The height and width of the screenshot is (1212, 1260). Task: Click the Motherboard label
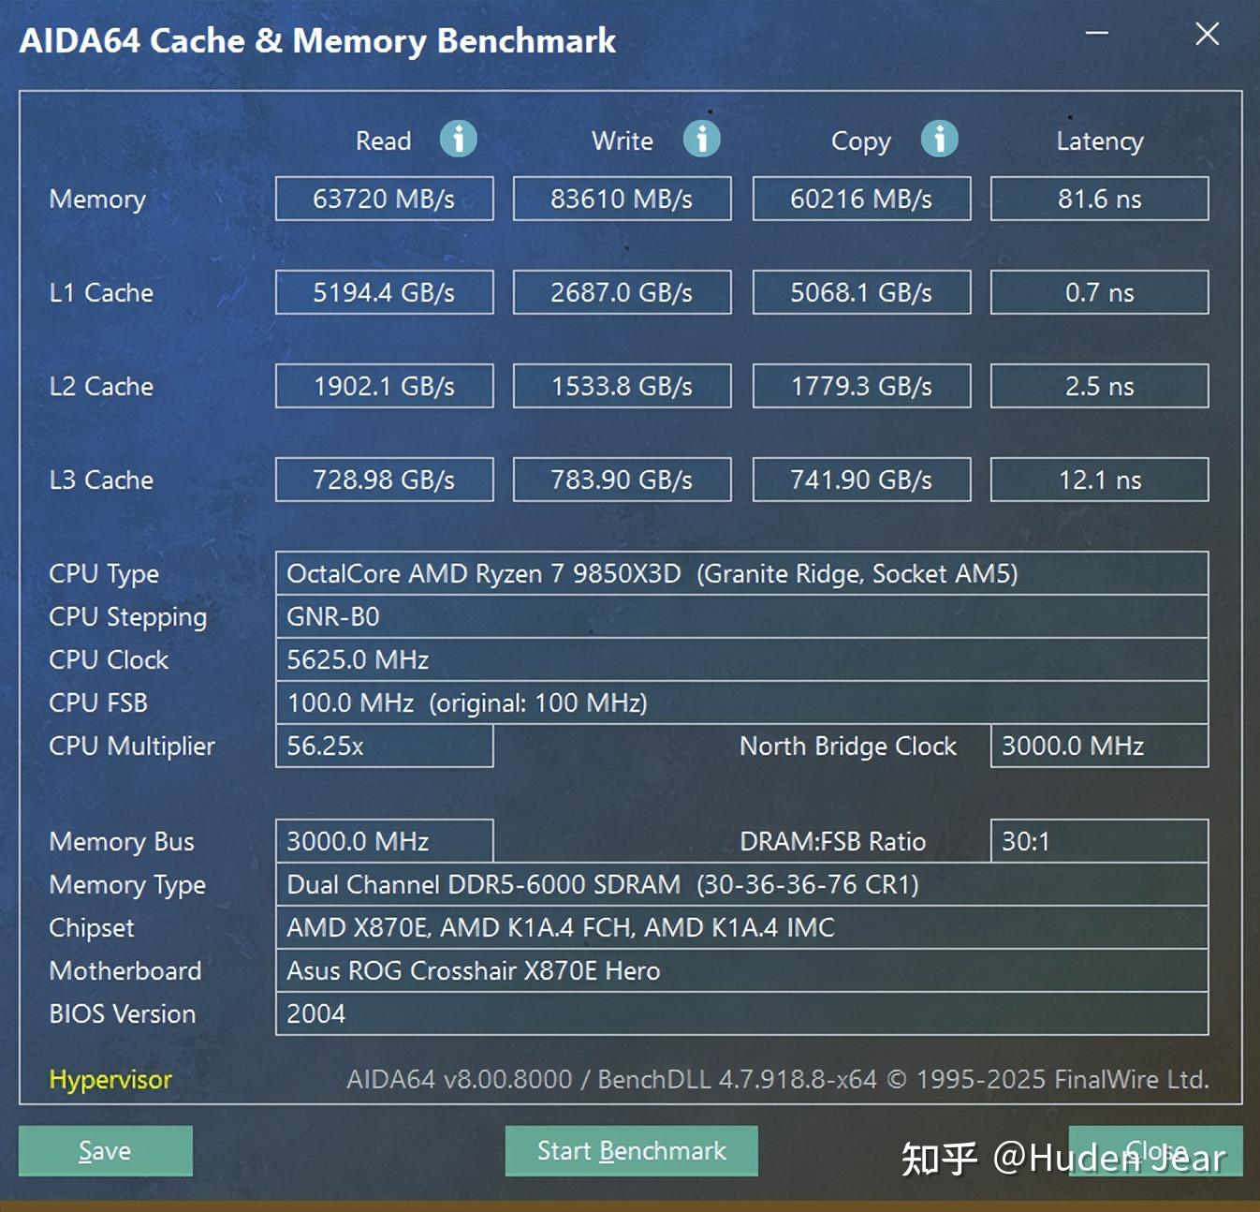125,970
